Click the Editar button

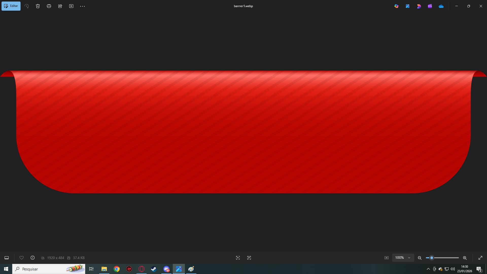[11, 6]
